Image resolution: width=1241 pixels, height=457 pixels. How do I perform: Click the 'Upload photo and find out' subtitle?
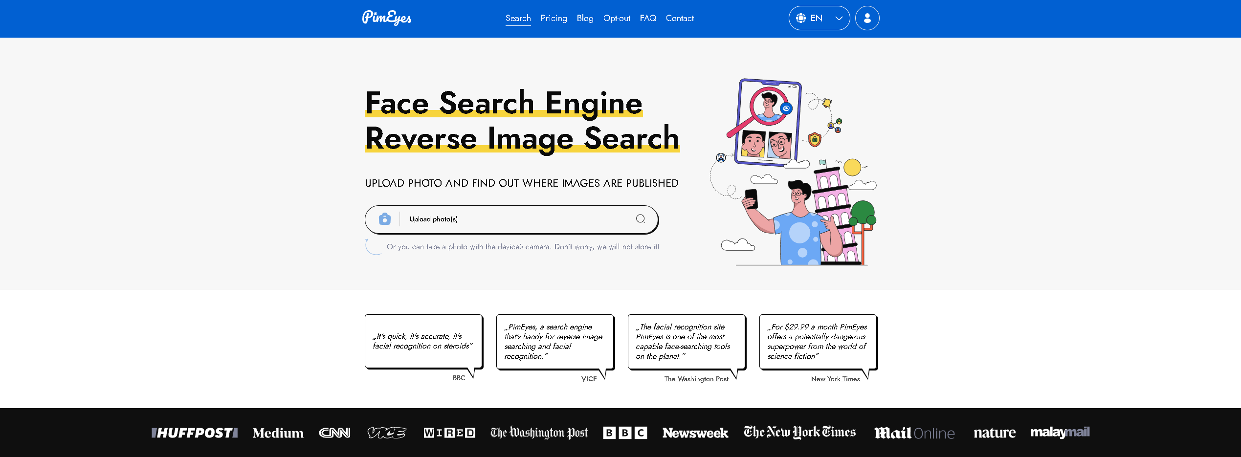(522, 183)
